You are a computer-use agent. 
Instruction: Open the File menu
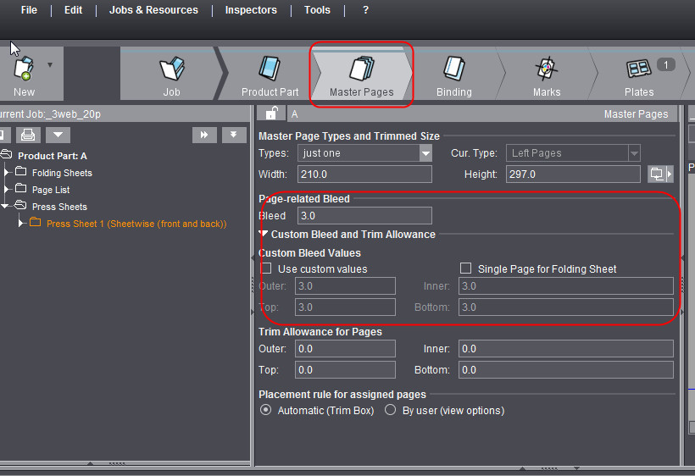tap(30, 10)
